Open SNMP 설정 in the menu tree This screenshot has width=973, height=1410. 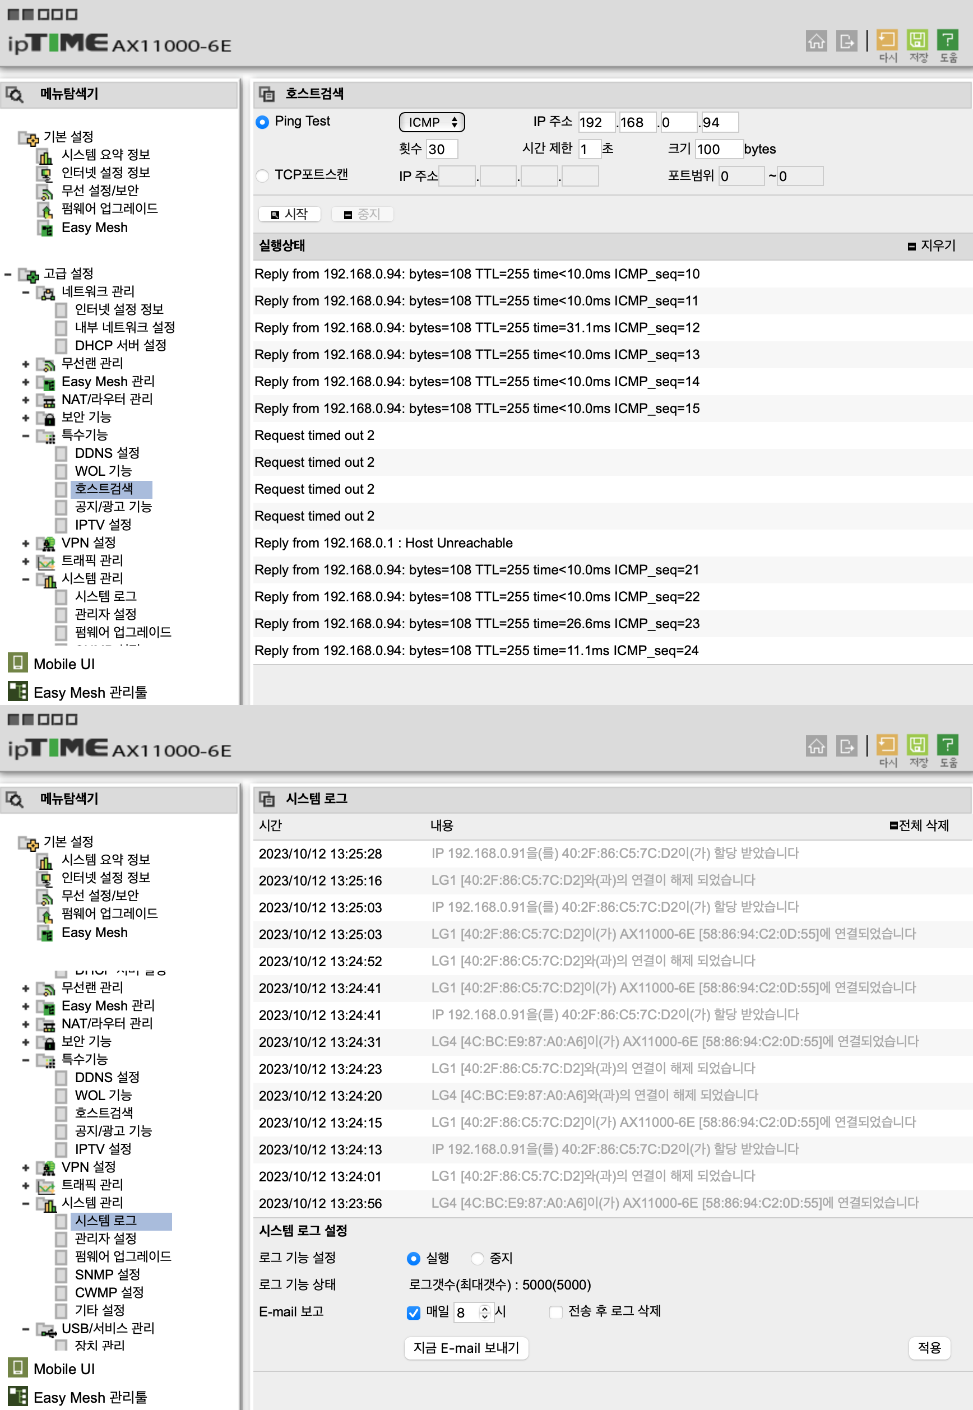point(107,1275)
